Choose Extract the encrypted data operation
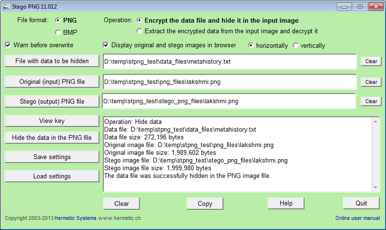 (139, 31)
